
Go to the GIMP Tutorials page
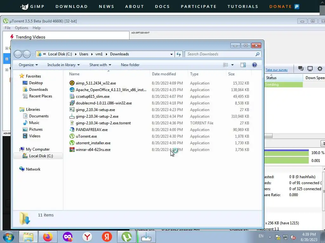tap(243, 7)
